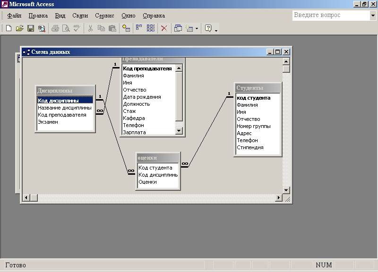The width and height of the screenshot is (378, 272).
Task: Open the database window icon
Action: point(178,28)
